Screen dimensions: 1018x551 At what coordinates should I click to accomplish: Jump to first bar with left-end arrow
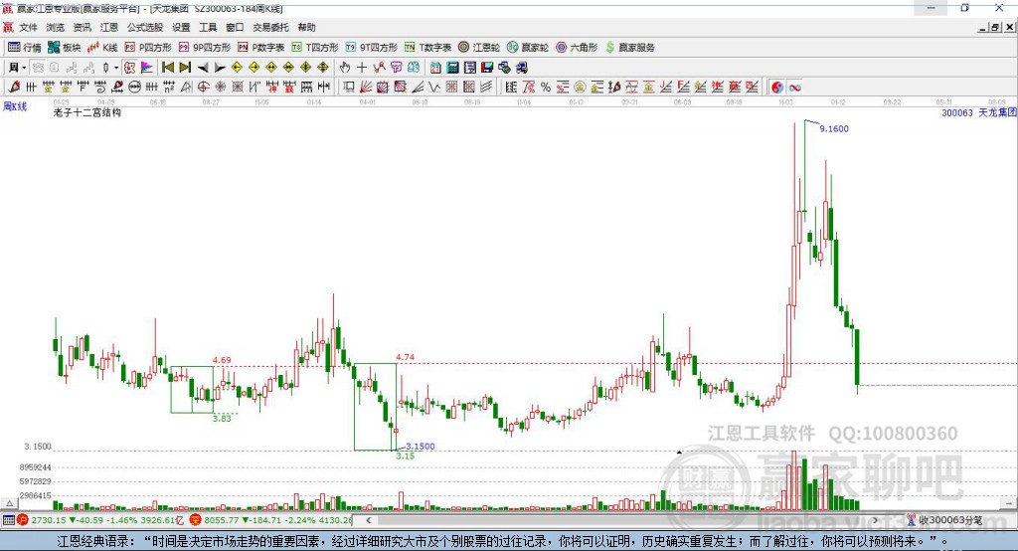(167, 68)
